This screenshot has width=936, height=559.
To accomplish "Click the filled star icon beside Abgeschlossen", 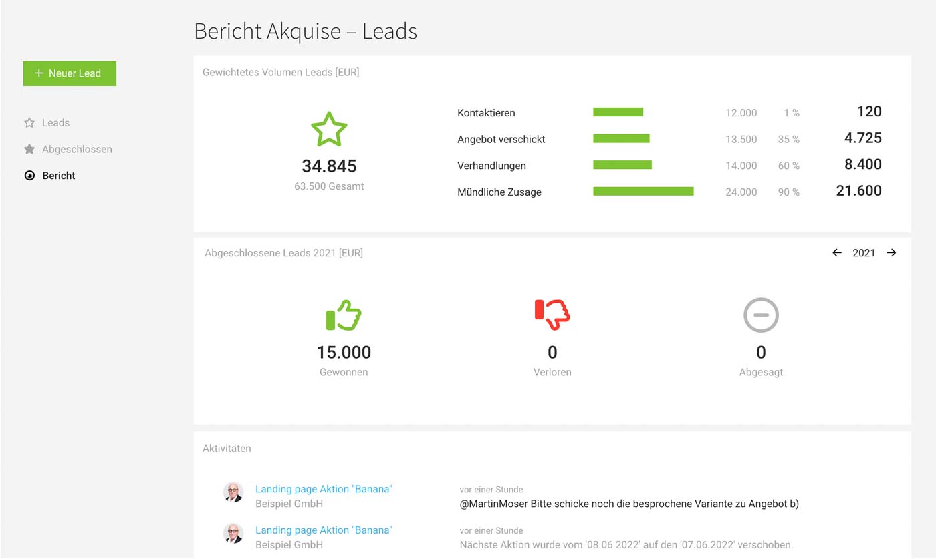I will point(29,149).
